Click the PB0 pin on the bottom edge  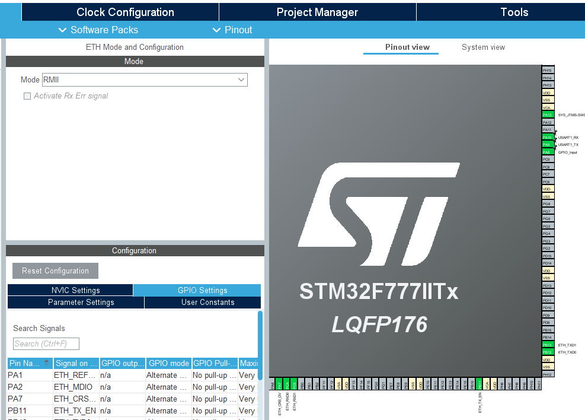click(302, 384)
